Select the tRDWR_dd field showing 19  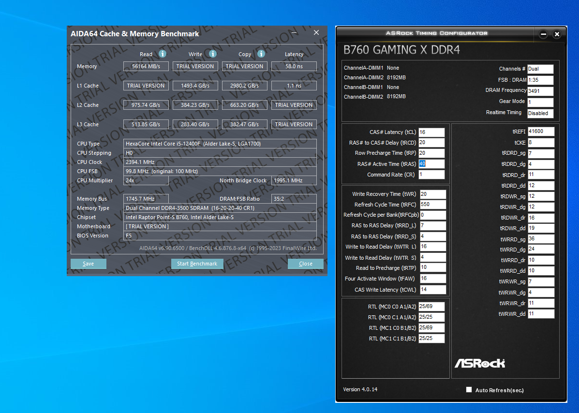[x=541, y=228]
